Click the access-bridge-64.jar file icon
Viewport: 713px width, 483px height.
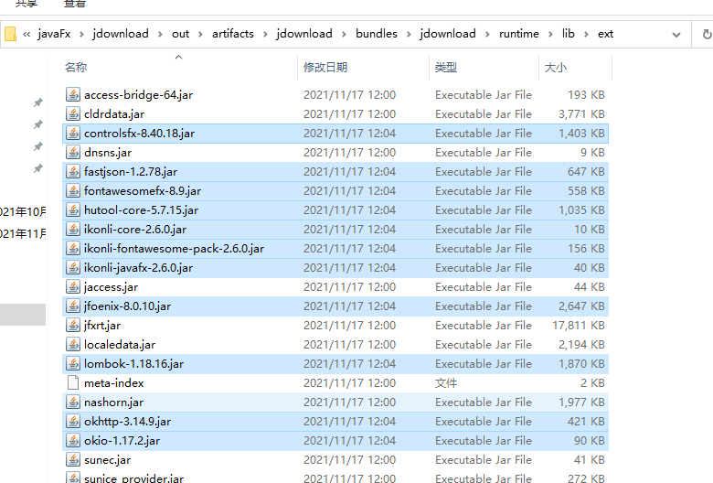point(73,95)
